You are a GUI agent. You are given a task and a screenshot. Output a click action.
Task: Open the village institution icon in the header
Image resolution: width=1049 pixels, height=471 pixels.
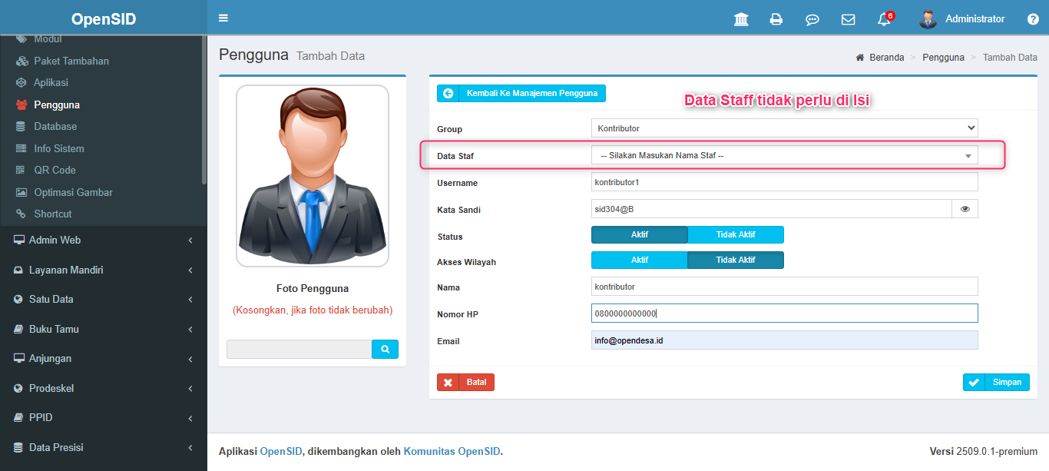pyautogui.click(x=741, y=19)
